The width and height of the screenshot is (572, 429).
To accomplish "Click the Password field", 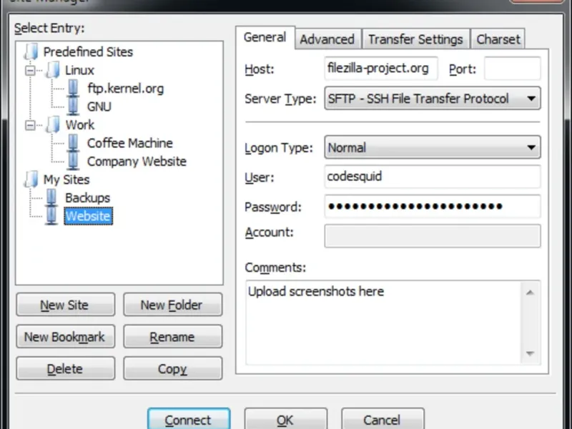I will click(x=433, y=207).
